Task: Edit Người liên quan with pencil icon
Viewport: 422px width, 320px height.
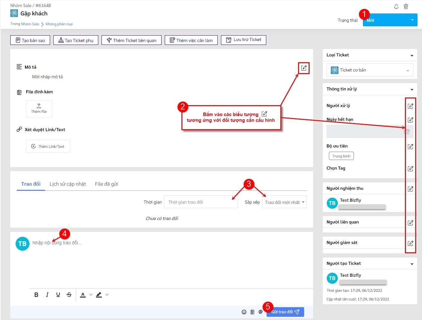Action: [x=410, y=223]
